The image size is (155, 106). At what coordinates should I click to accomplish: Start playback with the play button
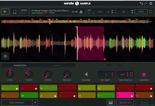point(5,12)
